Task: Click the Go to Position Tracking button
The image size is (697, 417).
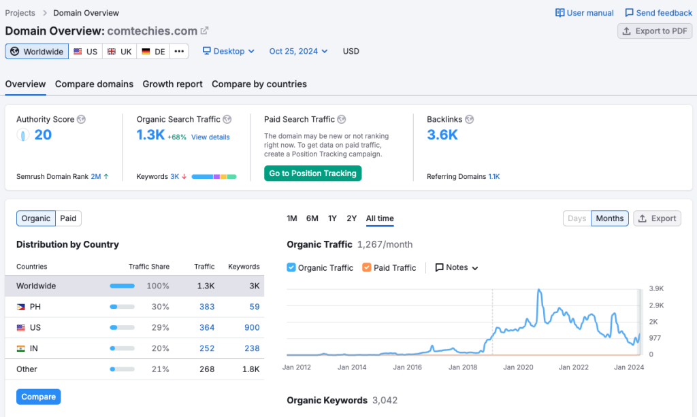Action: (312, 173)
